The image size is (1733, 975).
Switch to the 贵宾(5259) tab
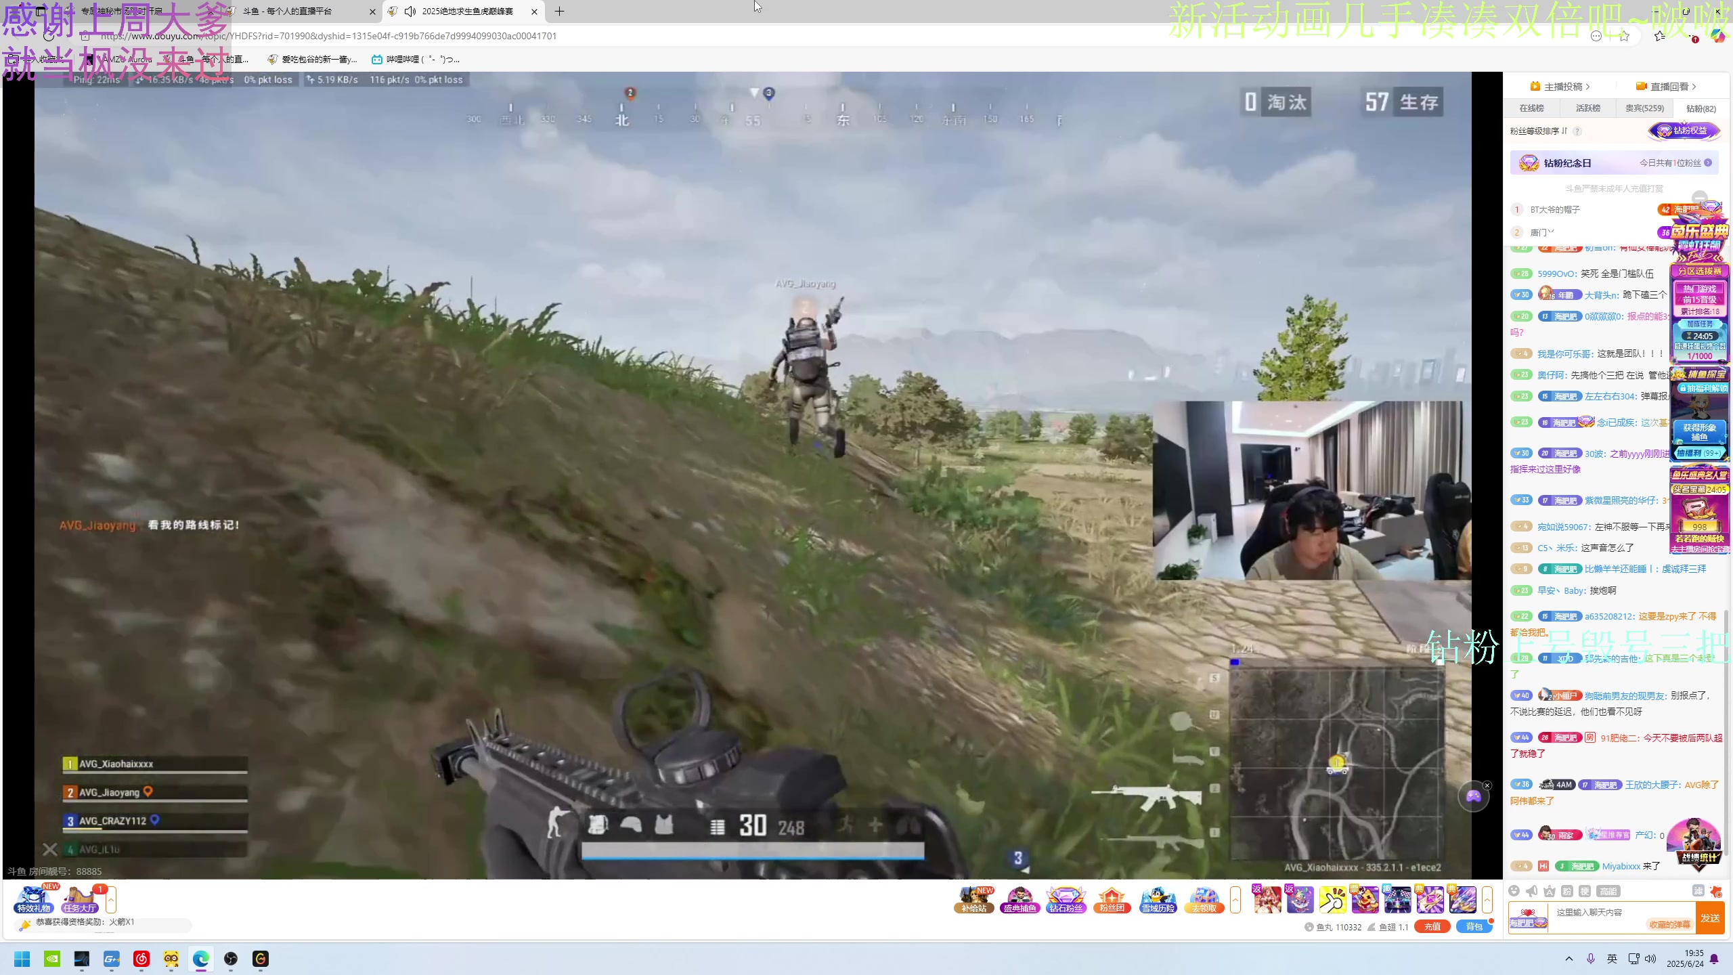pyautogui.click(x=1644, y=108)
